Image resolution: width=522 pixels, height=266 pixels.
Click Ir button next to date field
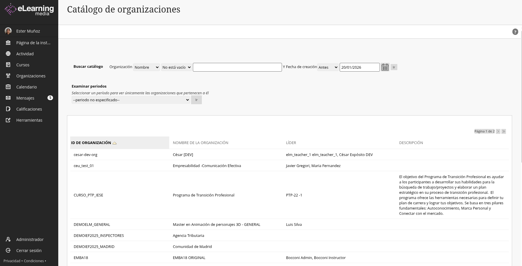[394, 67]
